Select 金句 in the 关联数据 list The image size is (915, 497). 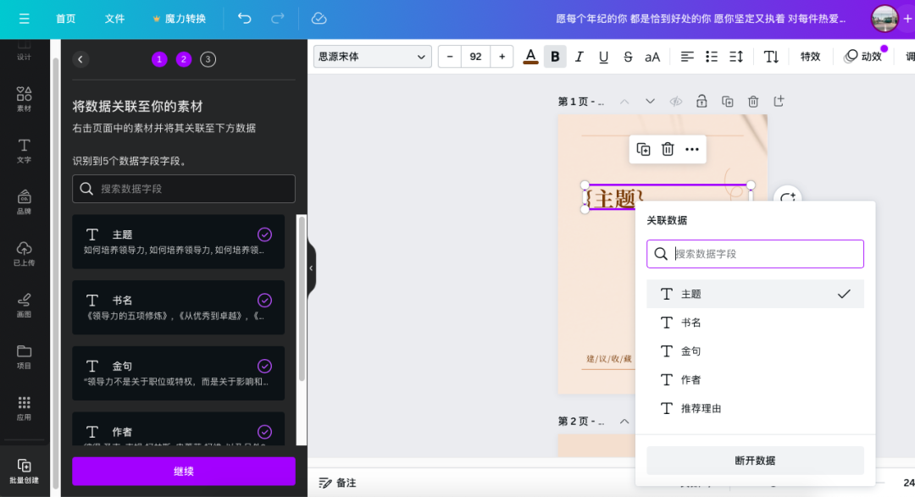coord(755,351)
